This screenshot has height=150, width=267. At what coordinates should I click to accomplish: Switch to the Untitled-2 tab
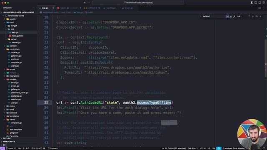[92, 8]
